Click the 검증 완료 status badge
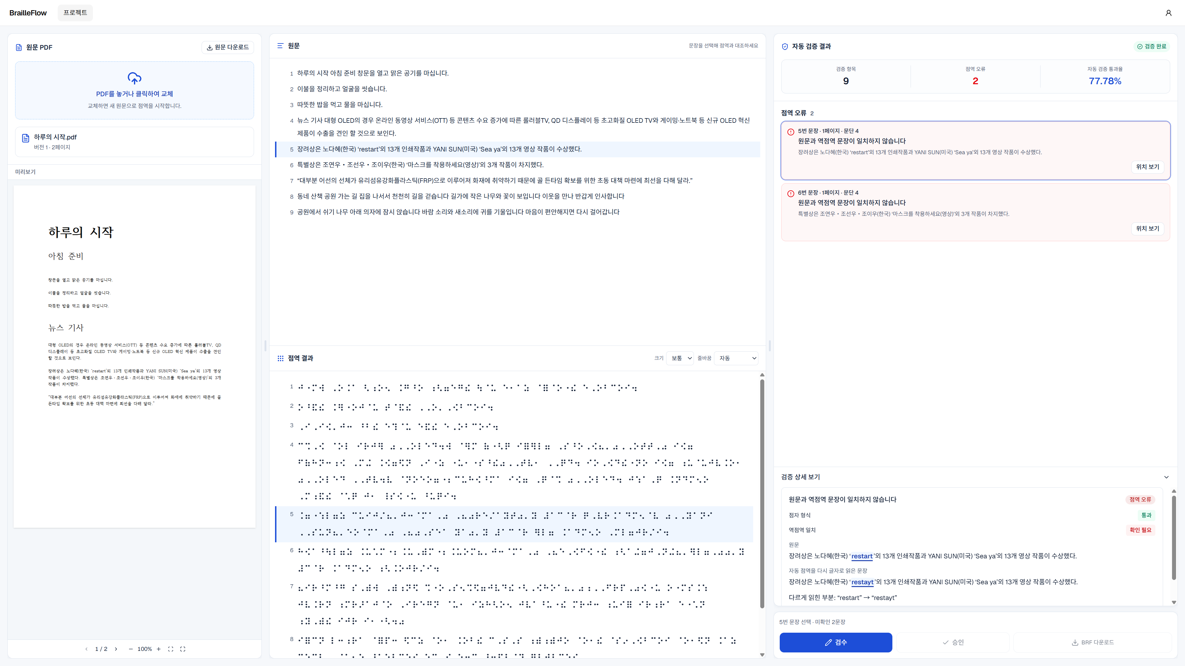This screenshot has width=1185, height=666. [x=1151, y=46]
